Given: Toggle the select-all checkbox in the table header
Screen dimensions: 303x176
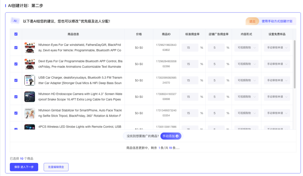Looking at the screenshot, I should coord(16,34).
